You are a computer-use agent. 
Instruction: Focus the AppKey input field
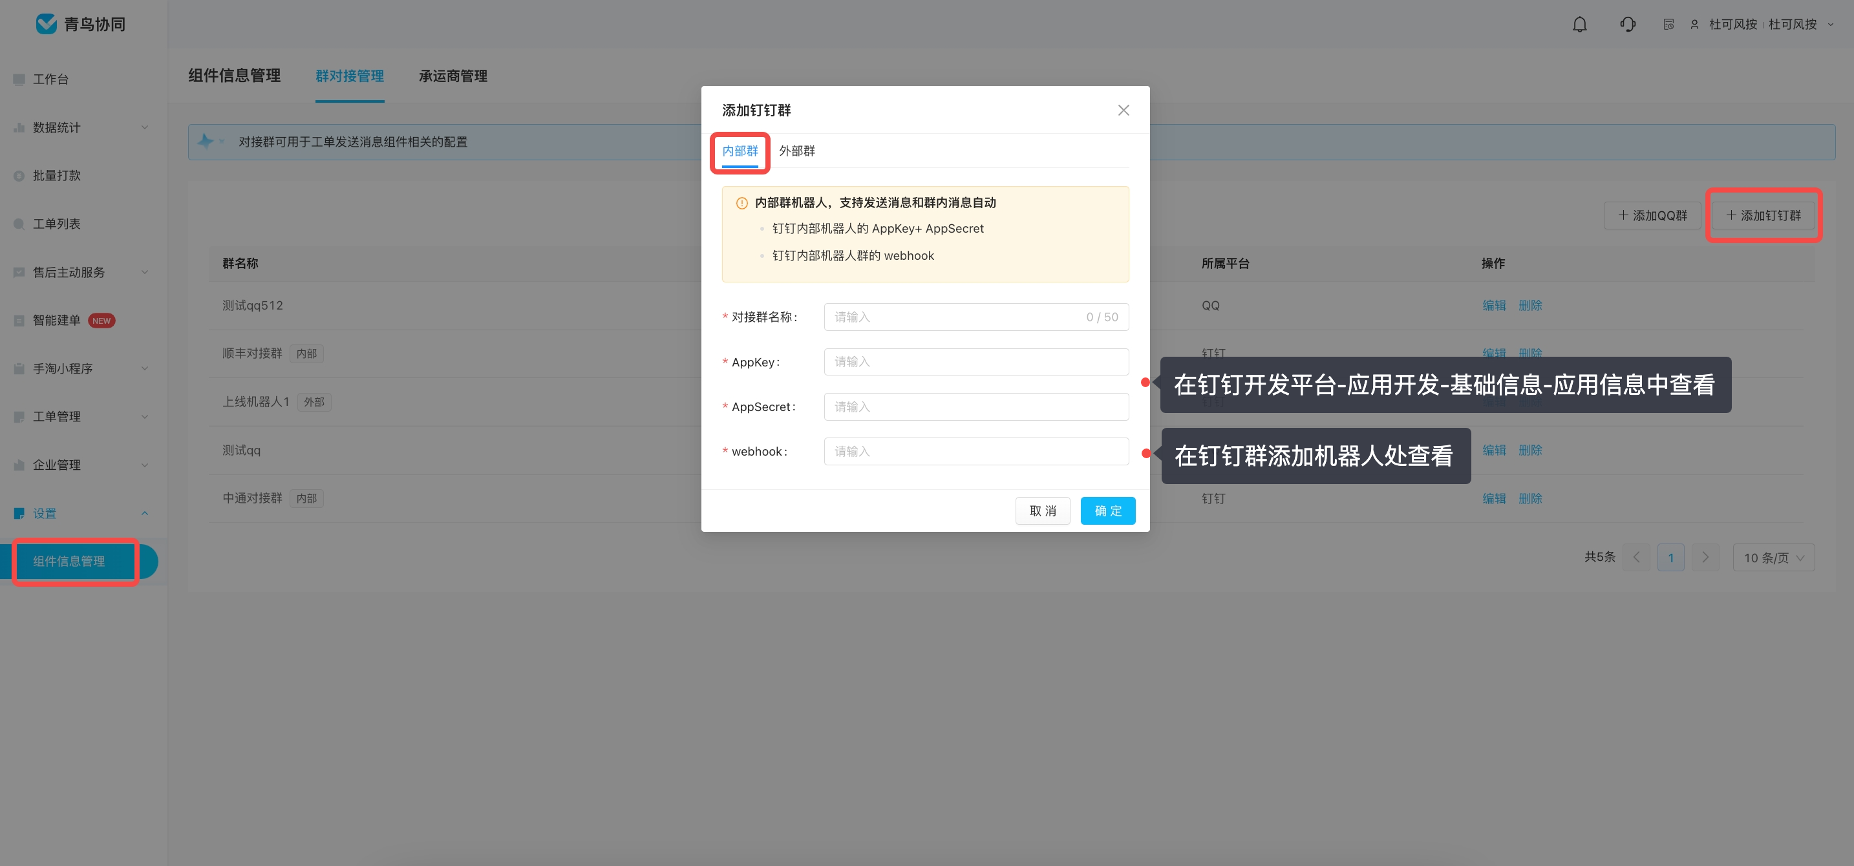(x=976, y=362)
